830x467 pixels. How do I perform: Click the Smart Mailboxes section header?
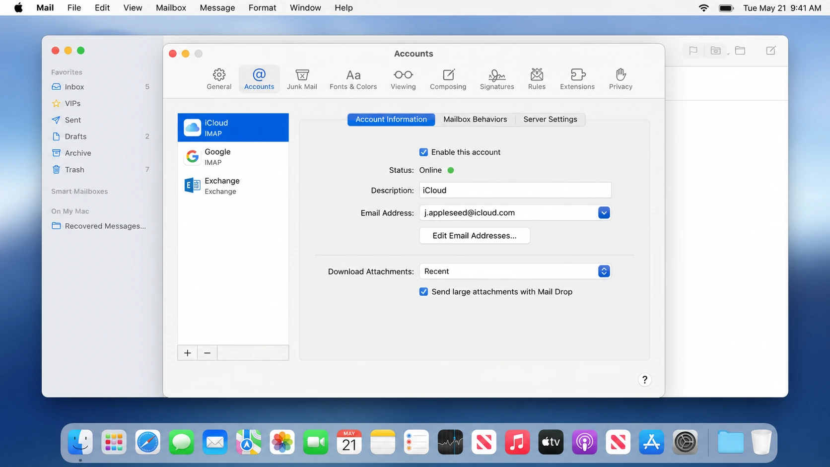tap(79, 191)
